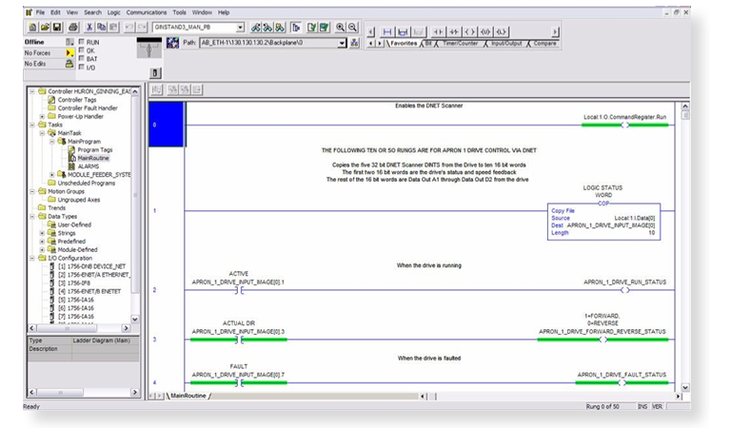Switch to the Compare instruction tab
Image resolution: width=731 pixels, height=428 pixels.
[x=544, y=44]
